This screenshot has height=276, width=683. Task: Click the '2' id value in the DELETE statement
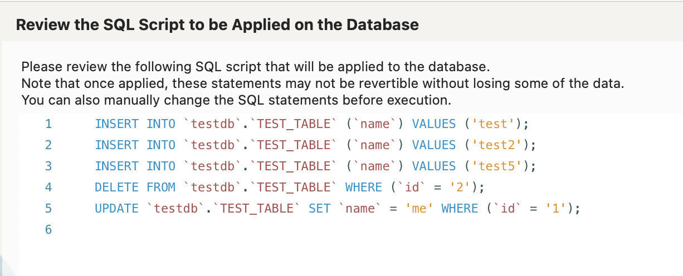coord(460,187)
